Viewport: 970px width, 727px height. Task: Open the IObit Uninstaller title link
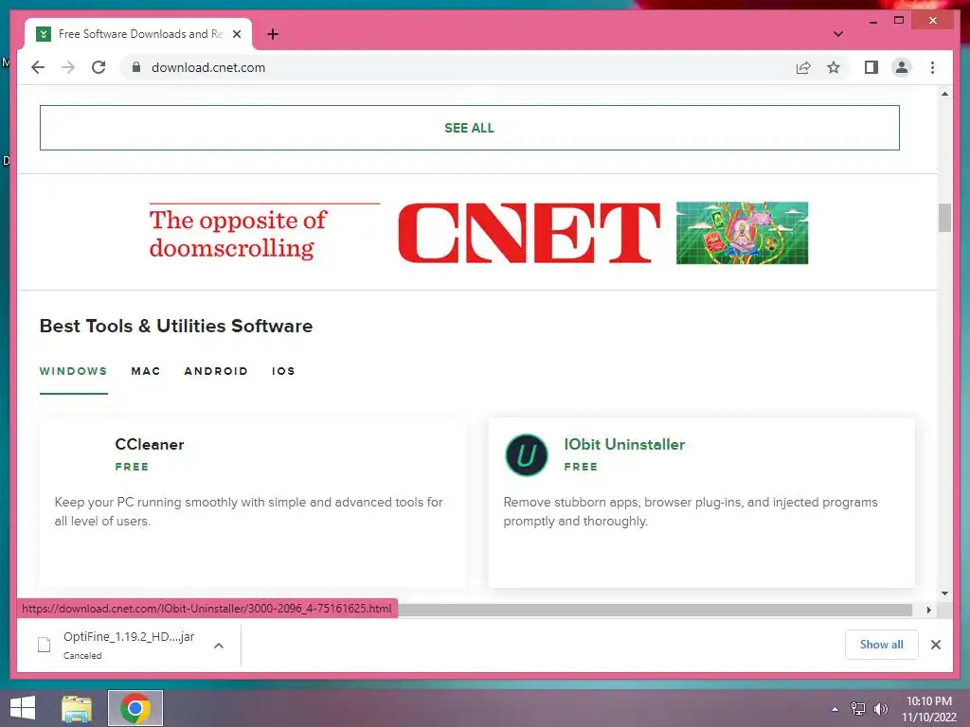(624, 445)
